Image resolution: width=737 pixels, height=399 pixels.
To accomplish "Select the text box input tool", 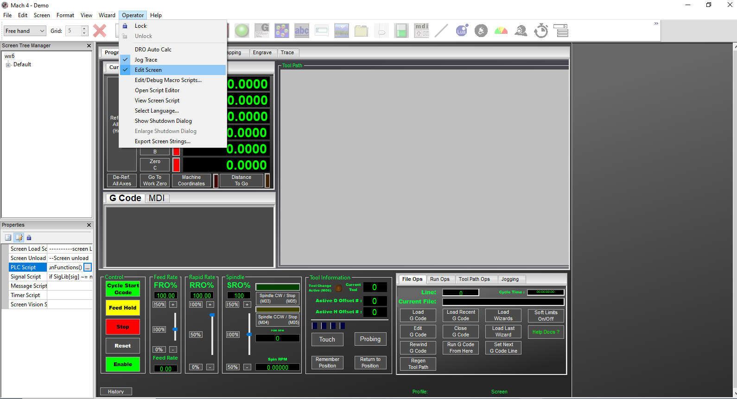I will point(322,31).
